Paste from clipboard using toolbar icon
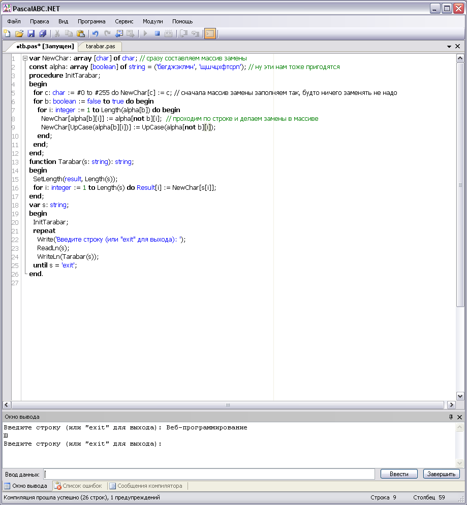Screen dimensions: 467x505 [81, 33]
